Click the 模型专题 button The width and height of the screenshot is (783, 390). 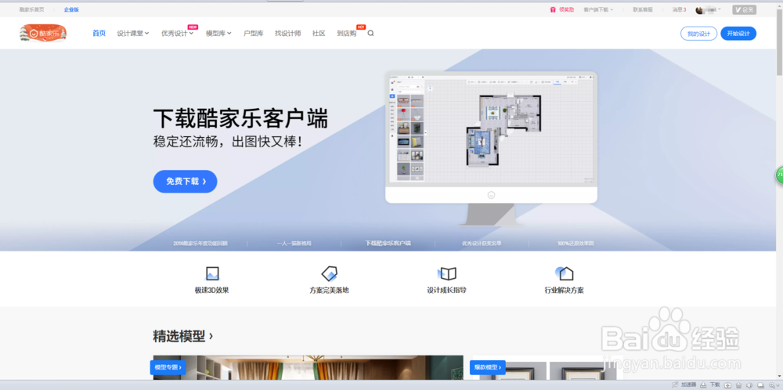coord(168,367)
